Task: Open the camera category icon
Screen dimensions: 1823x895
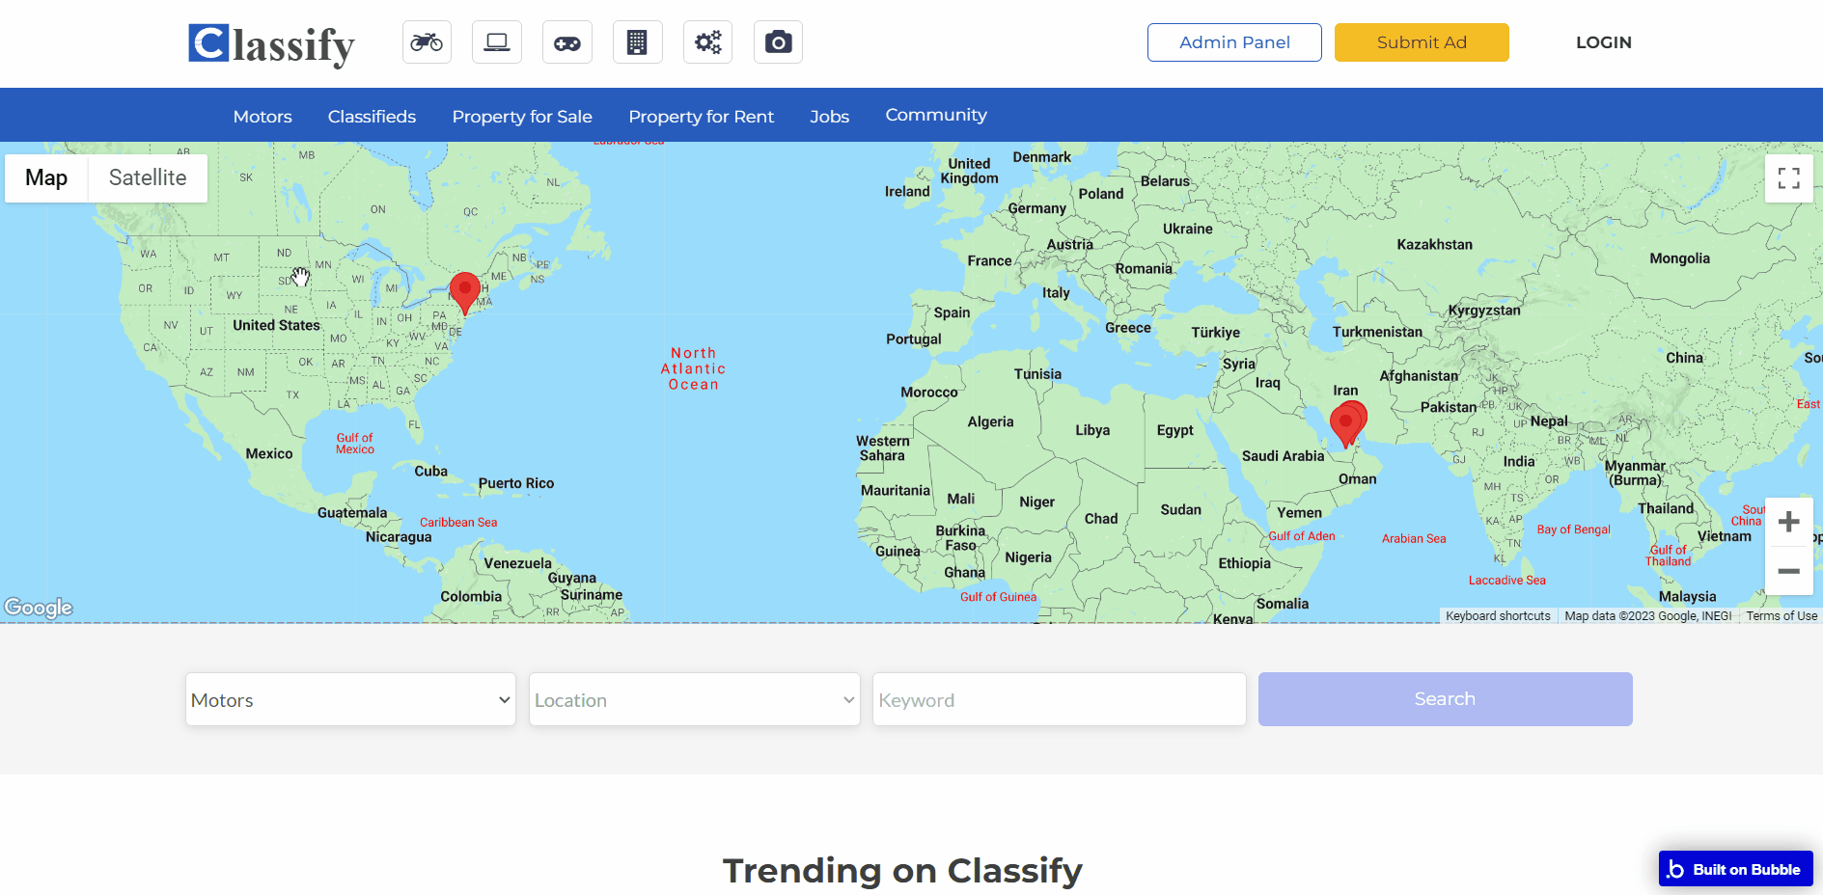Action: (x=778, y=42)
